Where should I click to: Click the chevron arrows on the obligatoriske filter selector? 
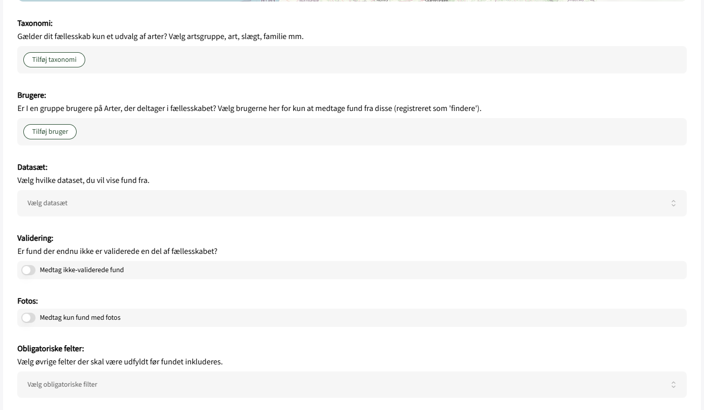pos(673,385)
